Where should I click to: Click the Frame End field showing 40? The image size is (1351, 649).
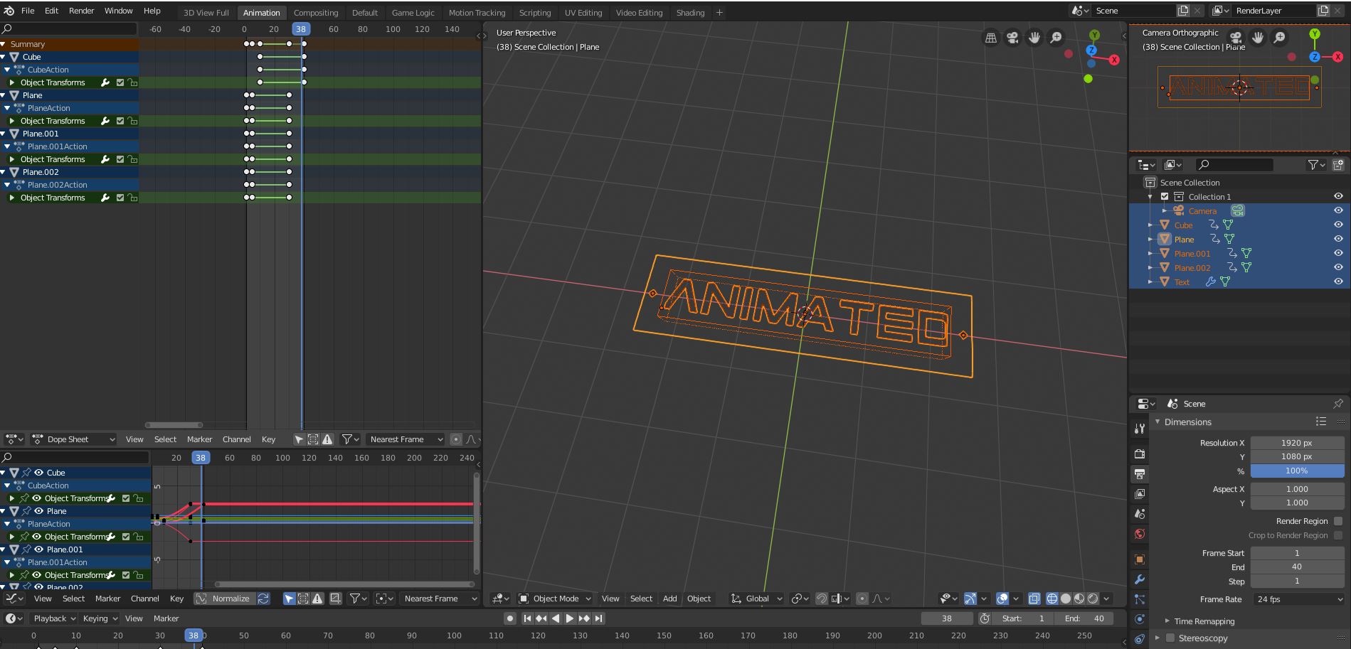[x=1296, y=567]
